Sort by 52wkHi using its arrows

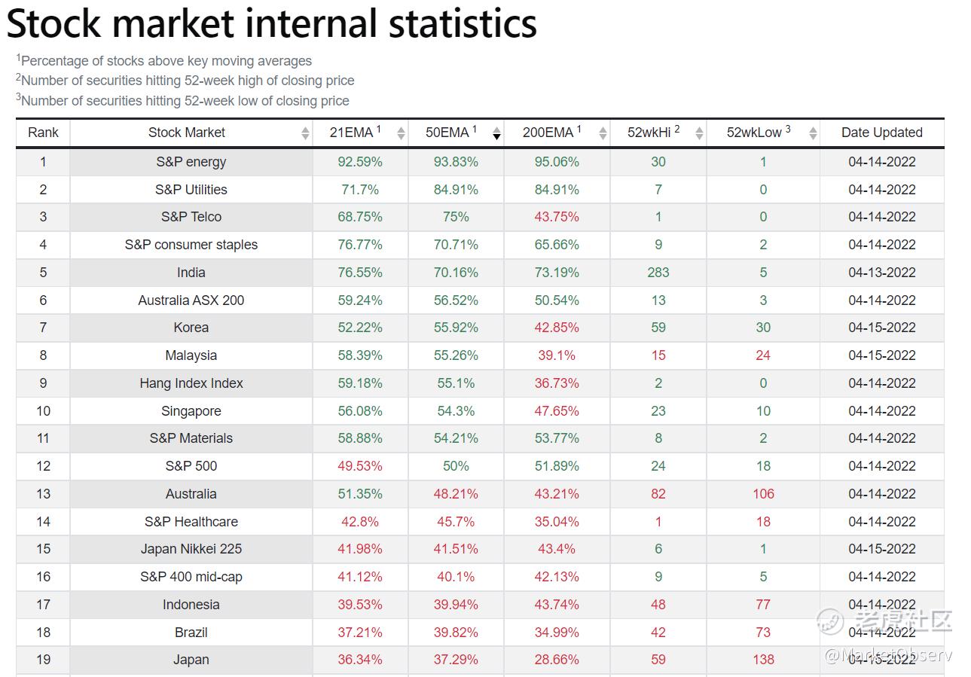coord(699,133)
